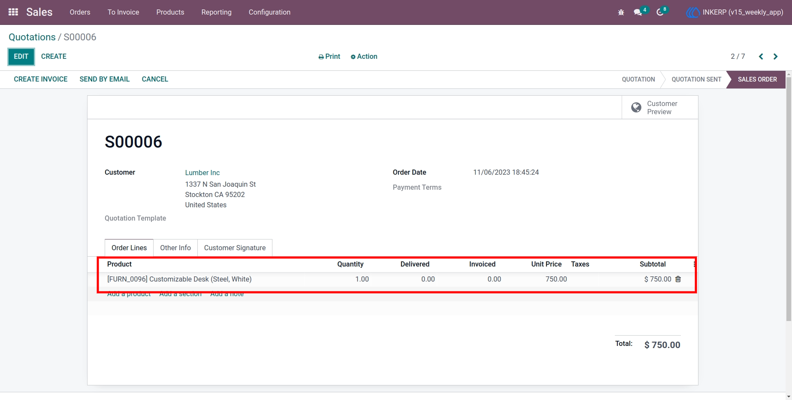The width and height of the screenshot is (792, 400).
Task: Select the QUOTATION SENT status stage
Action: tap(696, 79)
